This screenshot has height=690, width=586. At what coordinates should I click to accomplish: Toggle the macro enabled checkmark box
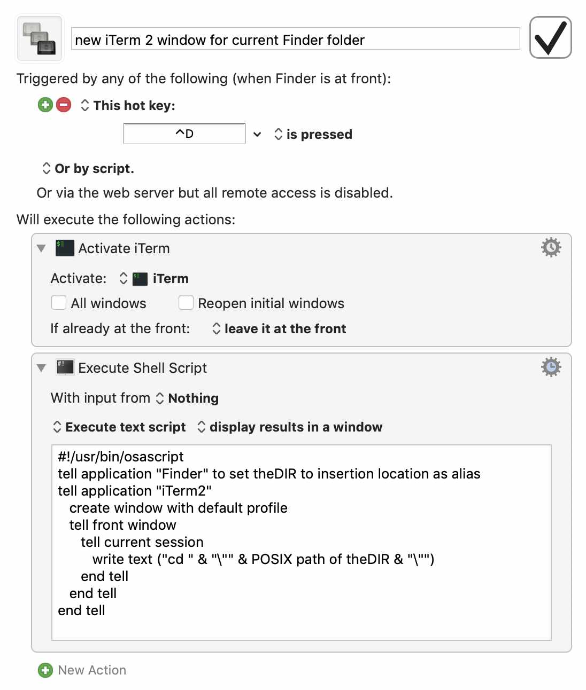(551, 37)
